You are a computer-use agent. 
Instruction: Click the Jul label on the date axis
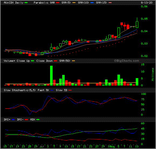click(x=42, y=146)
